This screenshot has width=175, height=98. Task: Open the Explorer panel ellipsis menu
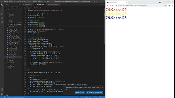click(20, 4)
